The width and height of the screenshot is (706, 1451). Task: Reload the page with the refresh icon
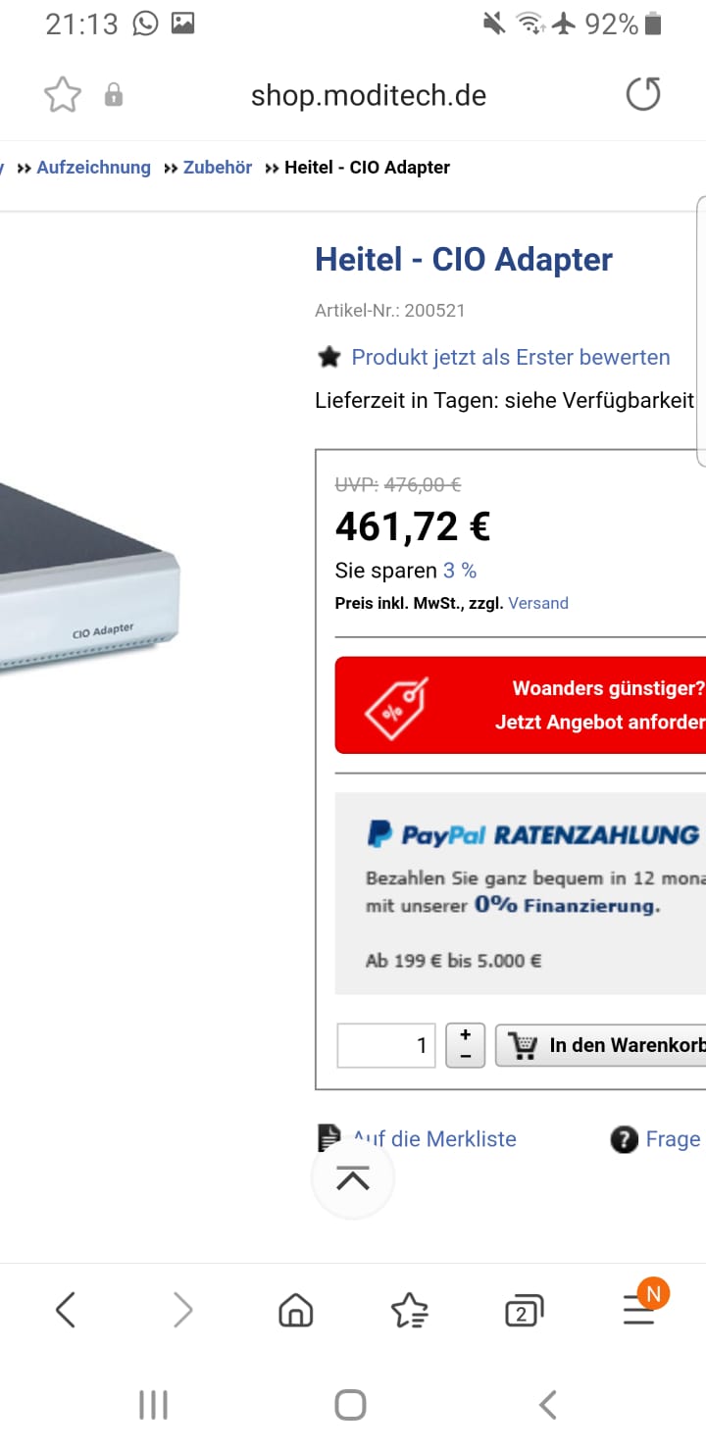(643, 95)
